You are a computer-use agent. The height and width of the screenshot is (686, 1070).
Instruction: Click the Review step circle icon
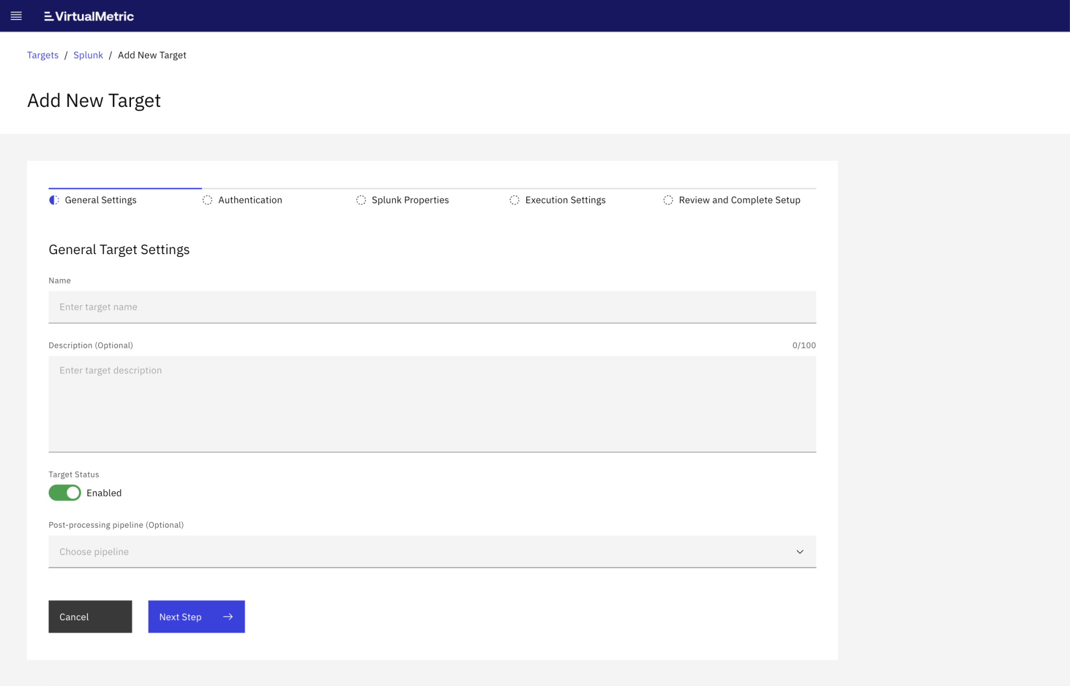[668, 200]
